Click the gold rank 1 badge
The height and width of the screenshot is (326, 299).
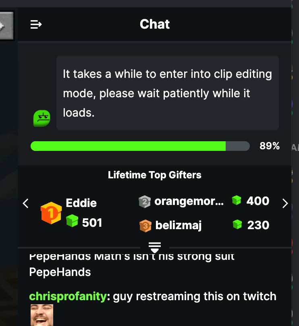click(51, 213)
